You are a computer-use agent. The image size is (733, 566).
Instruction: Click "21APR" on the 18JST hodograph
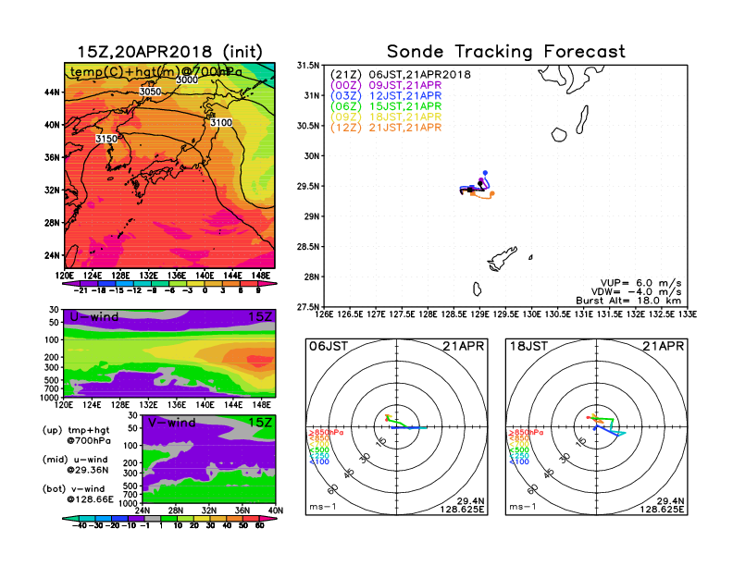coord(664,347)
